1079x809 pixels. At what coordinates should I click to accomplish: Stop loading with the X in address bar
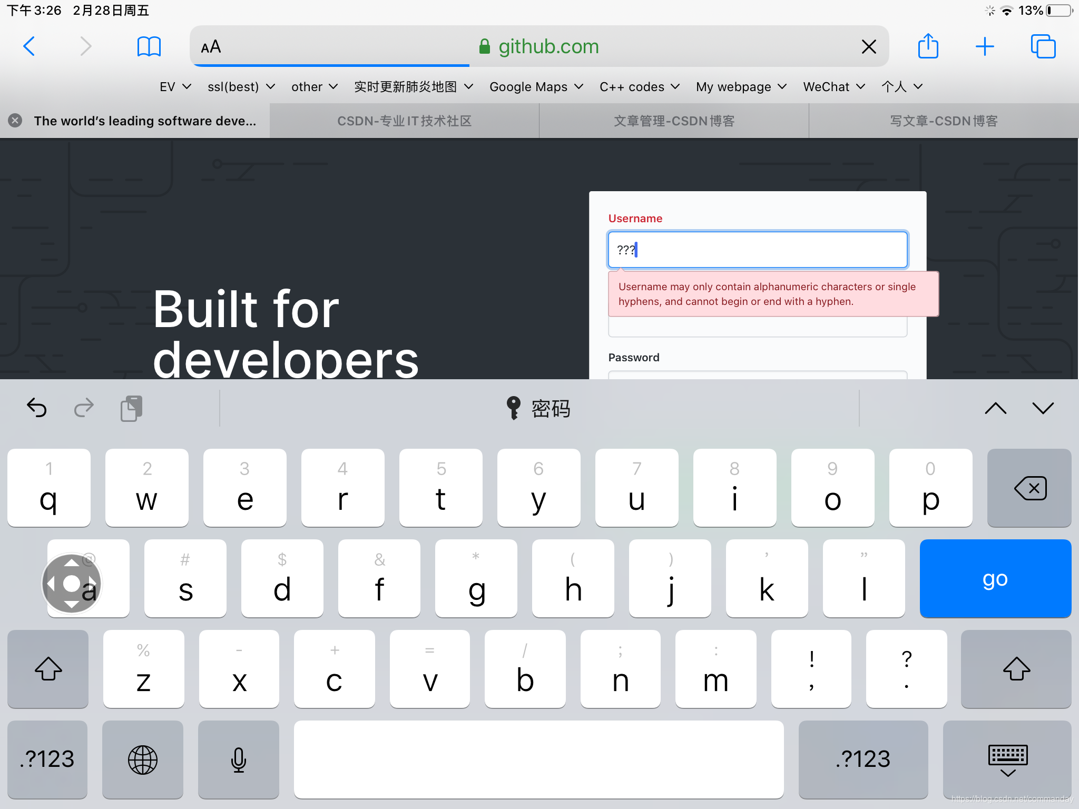coord(869,47)
